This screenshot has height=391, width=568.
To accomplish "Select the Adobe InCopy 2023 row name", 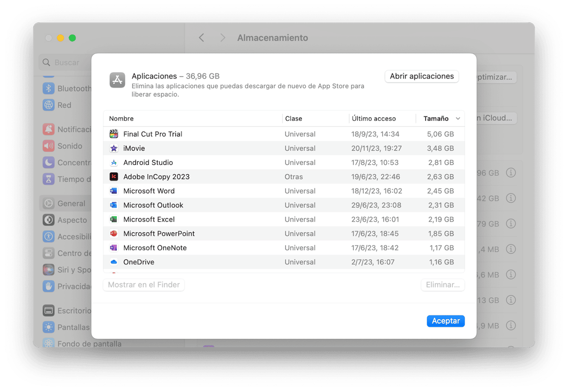I will 156,177.
